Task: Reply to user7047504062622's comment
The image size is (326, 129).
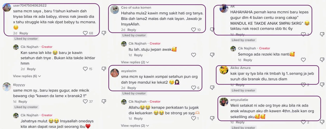Action: coord(24,33)
